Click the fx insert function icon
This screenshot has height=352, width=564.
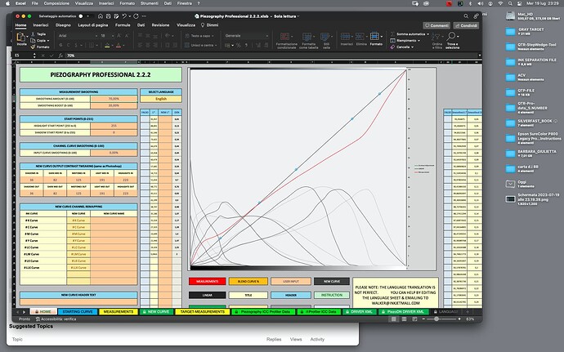pos(60,56)
